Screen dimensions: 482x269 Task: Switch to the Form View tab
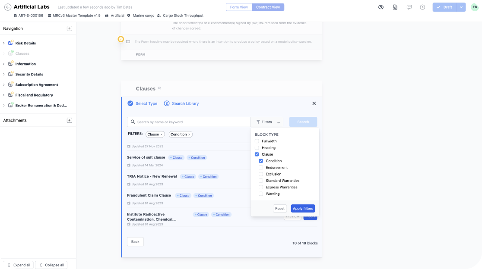pos(239,7)
